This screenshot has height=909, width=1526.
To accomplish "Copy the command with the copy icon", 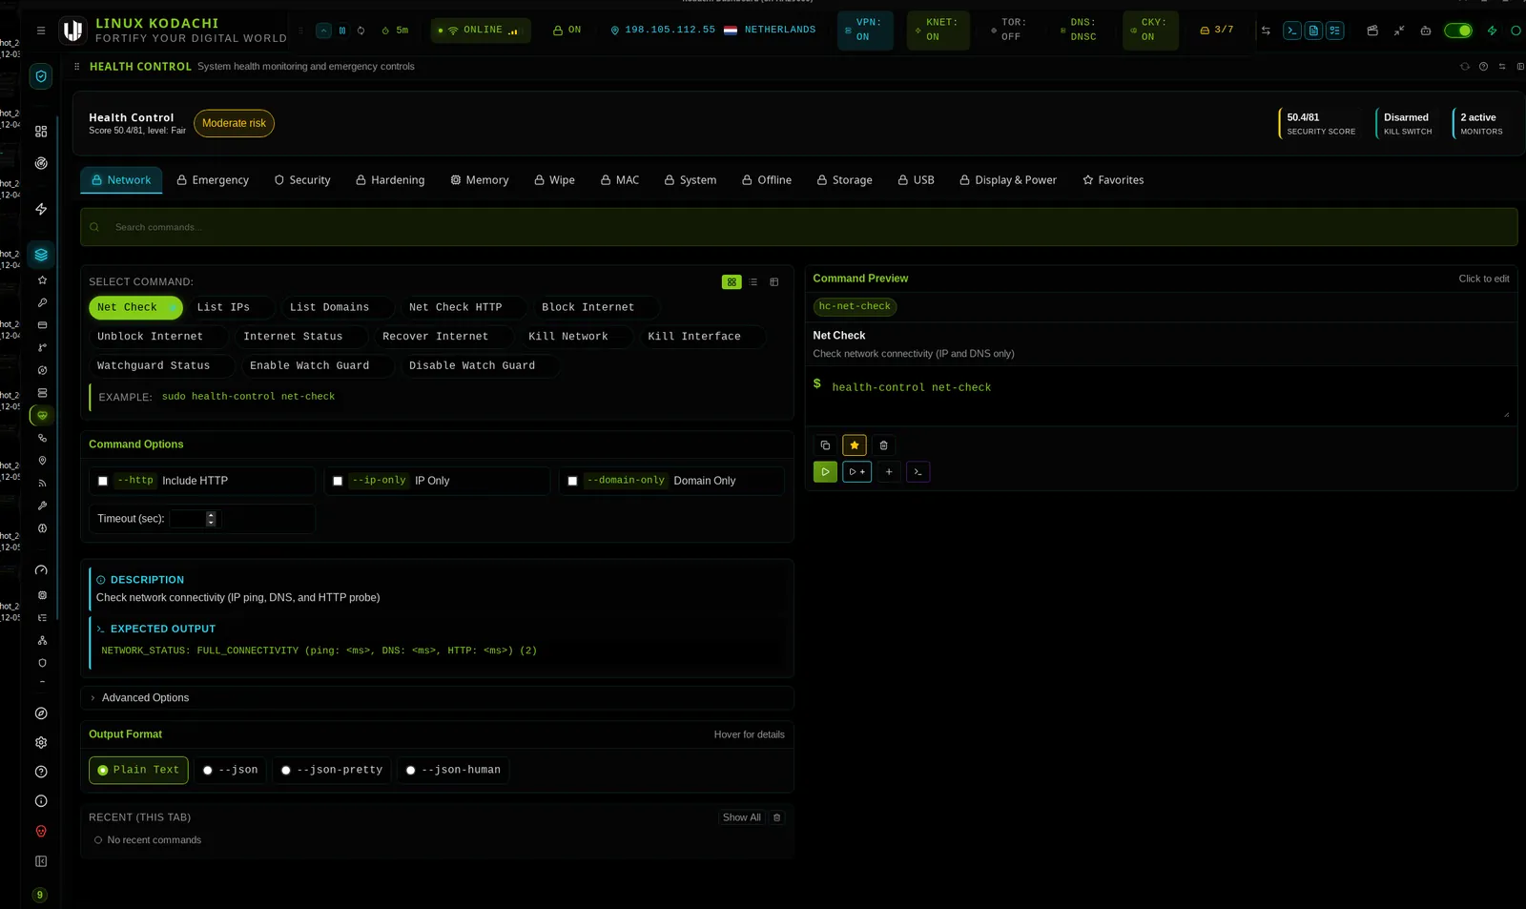I will tap(826, 445).
